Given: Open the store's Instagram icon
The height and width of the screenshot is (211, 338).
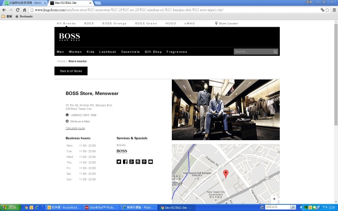Looking at the screenshot, I should pyautogui.click(x=138, y=162).
